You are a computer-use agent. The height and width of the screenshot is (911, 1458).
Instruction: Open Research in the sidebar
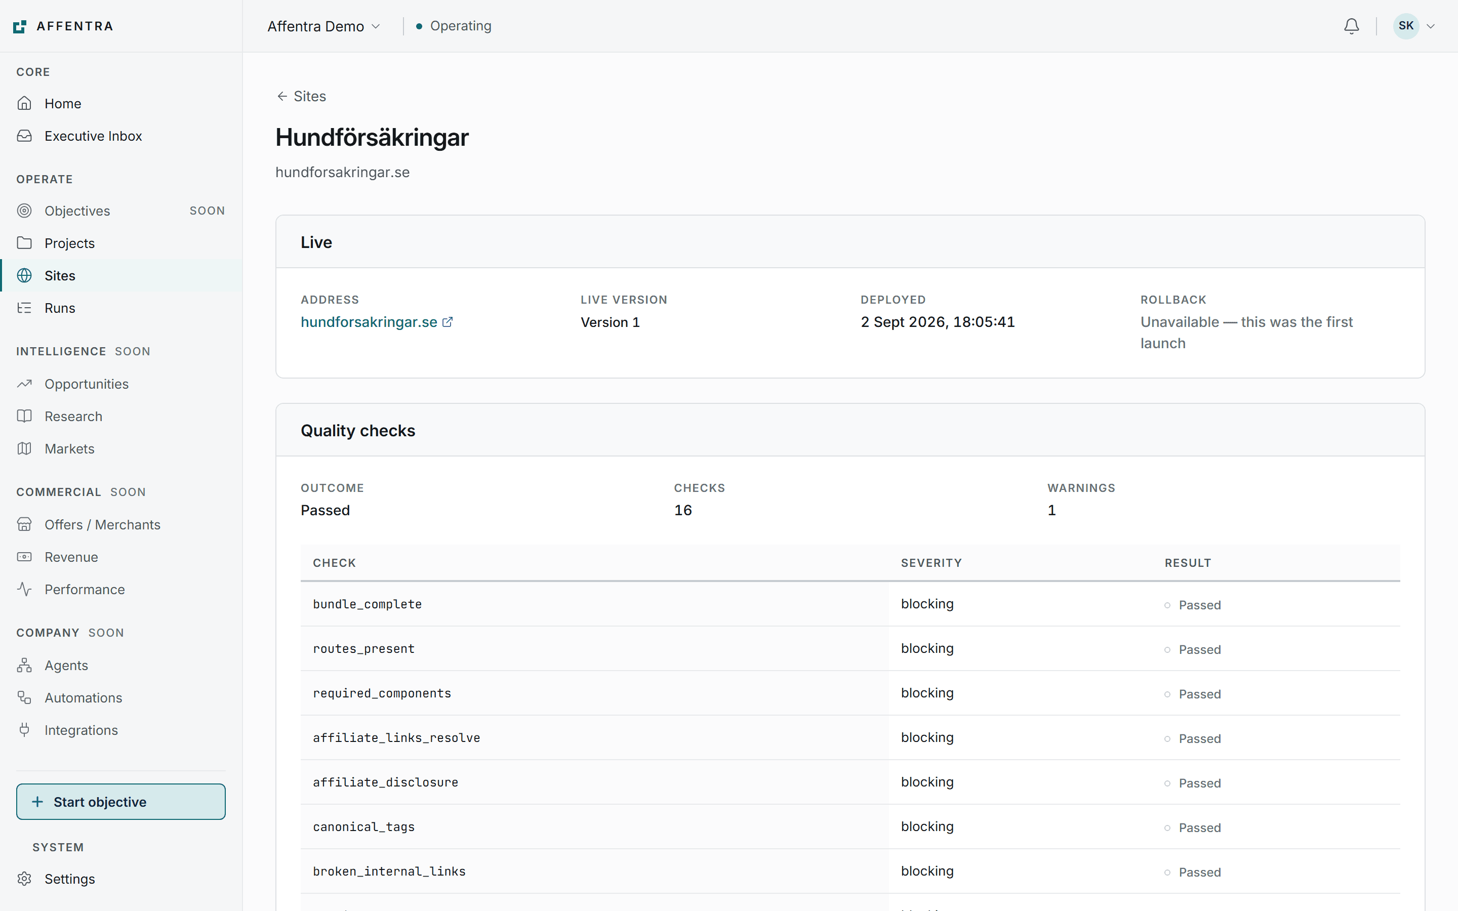point(121,416)
